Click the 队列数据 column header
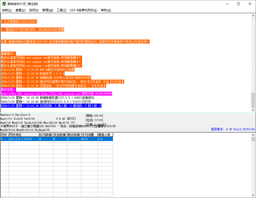 (46, 135)
